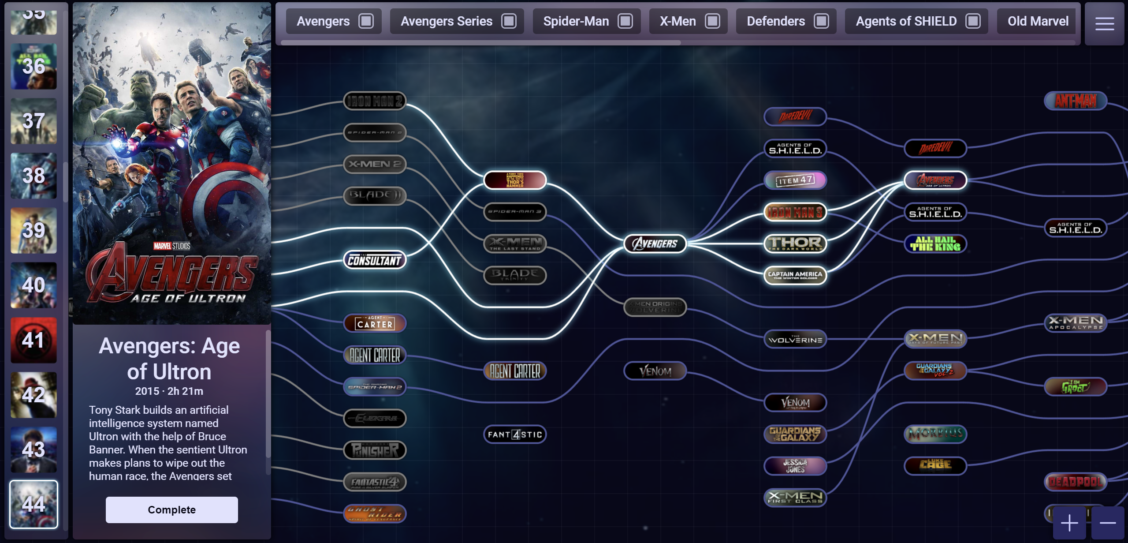
Task: Select X-Men Days of Future Past node
Action: click(935, 339)
